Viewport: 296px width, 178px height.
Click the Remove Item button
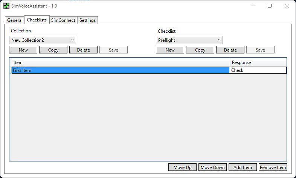click(x=273, y=167)
